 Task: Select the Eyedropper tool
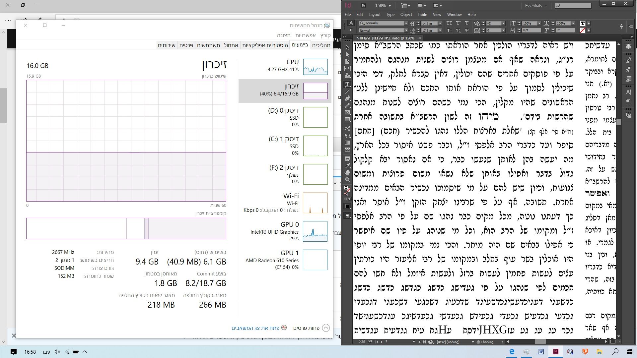tap(347, 166)
